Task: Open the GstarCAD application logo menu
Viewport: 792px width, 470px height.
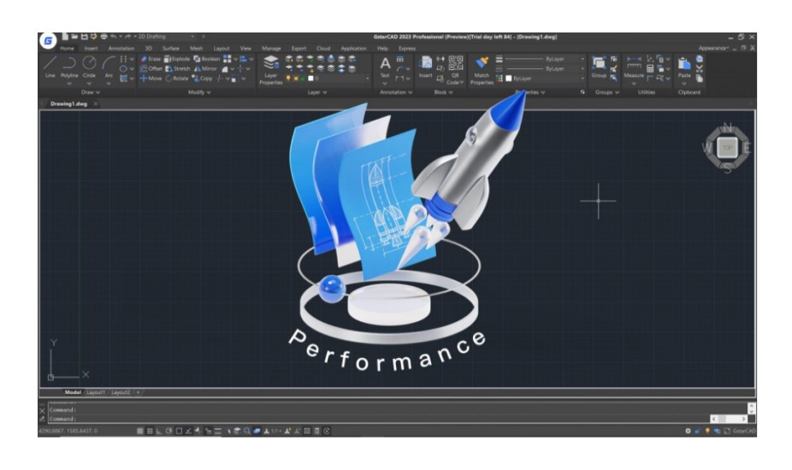Action: pyautogui.click(x=48, y=41)
